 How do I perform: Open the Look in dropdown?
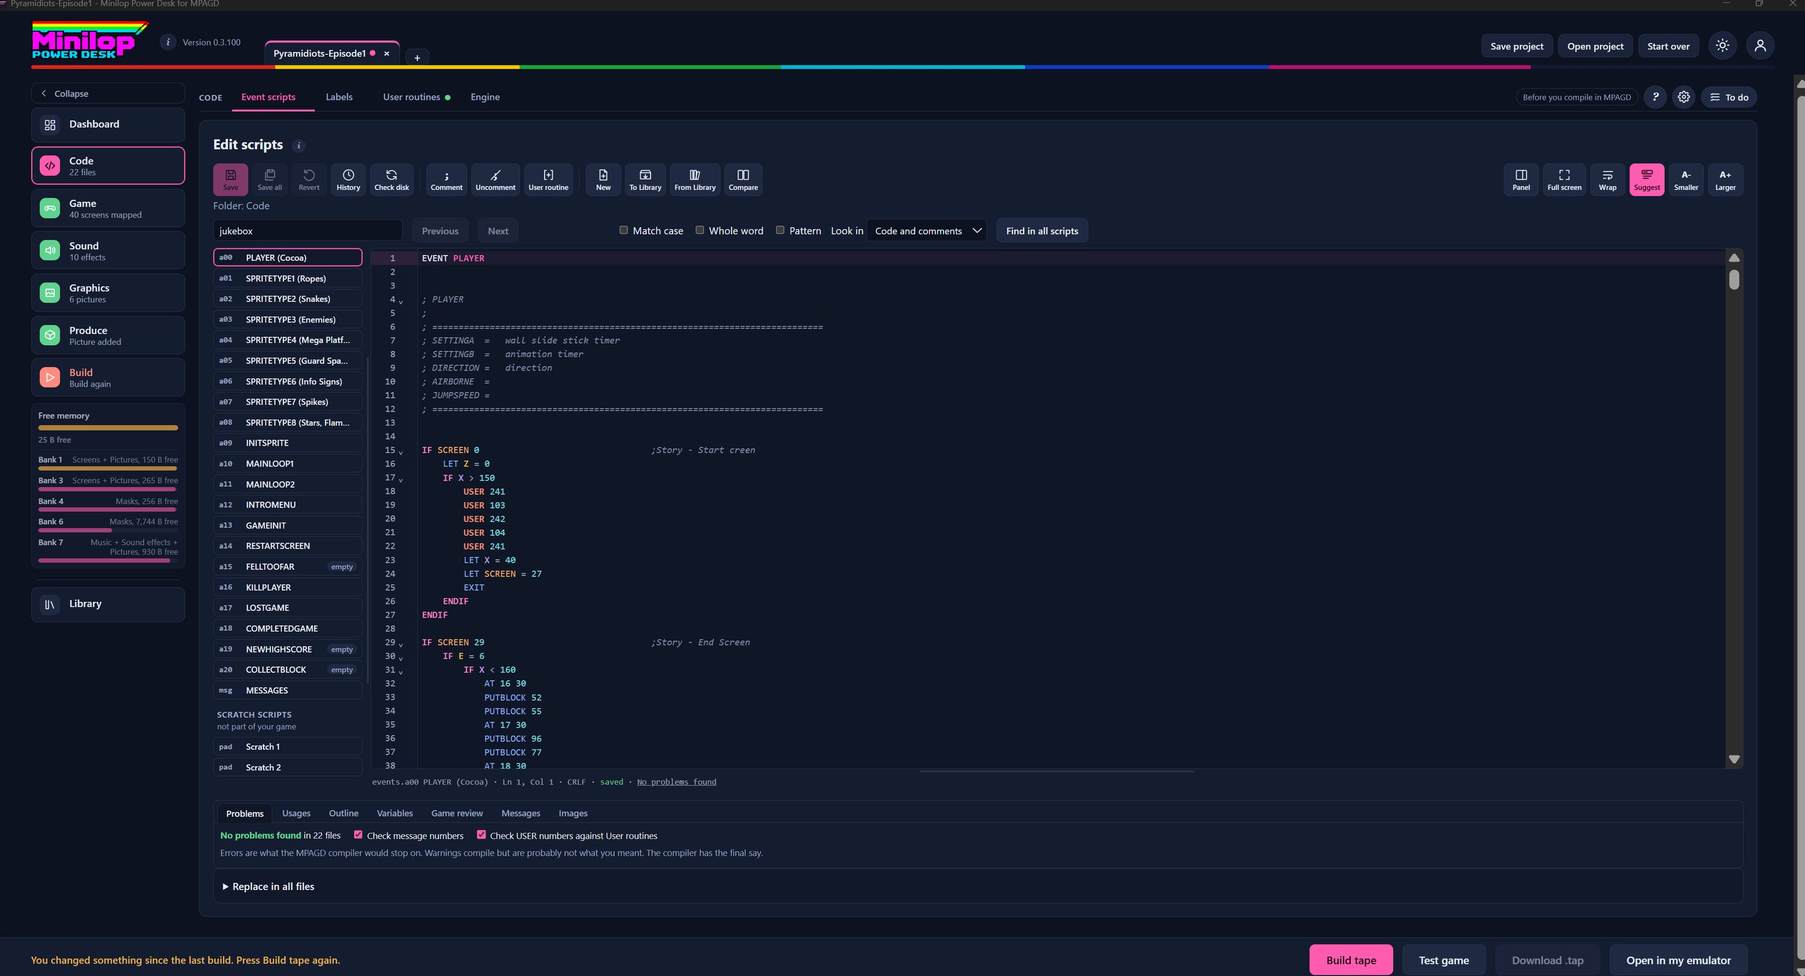pyautogui.click(x=927, y=230)
